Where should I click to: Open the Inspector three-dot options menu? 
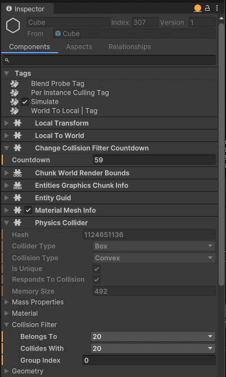pos(217,8)
